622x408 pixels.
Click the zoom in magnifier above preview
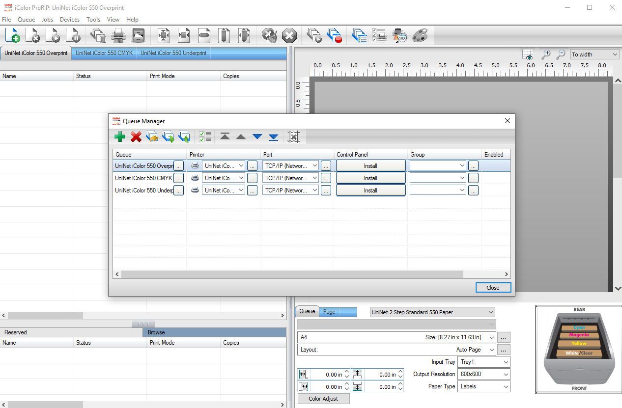pyautogui.click(x=545, y=54)
